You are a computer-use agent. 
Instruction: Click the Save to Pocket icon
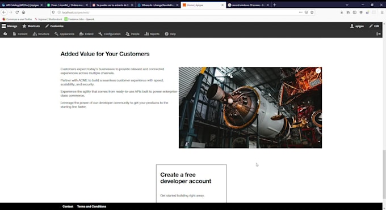306,12
